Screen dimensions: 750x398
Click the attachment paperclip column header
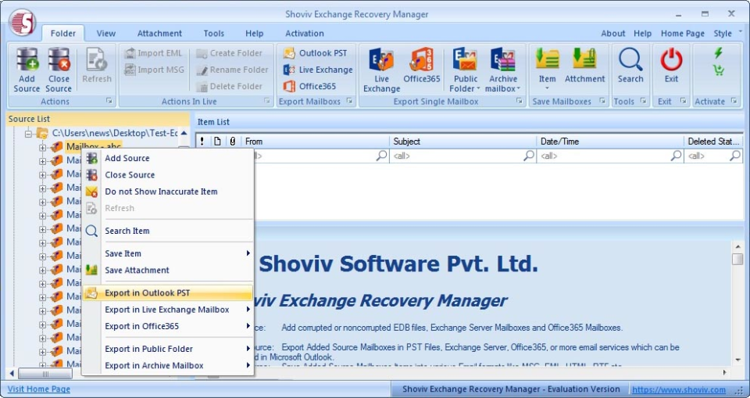tap(233, 142)
